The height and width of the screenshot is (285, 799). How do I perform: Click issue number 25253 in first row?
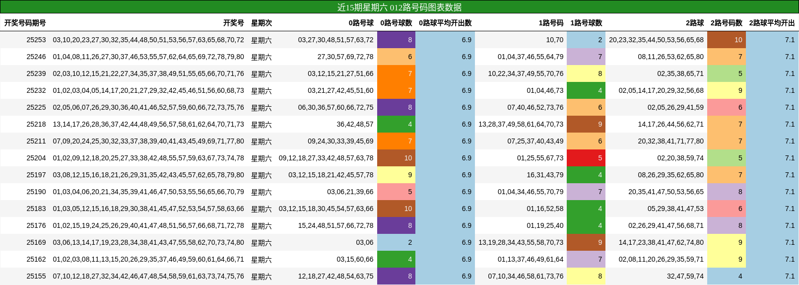click(36, 40)
